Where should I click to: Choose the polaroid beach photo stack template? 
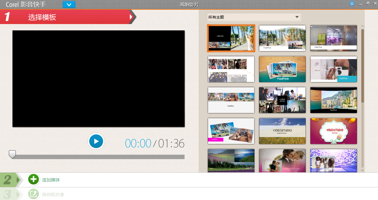[x=282, y=69]
